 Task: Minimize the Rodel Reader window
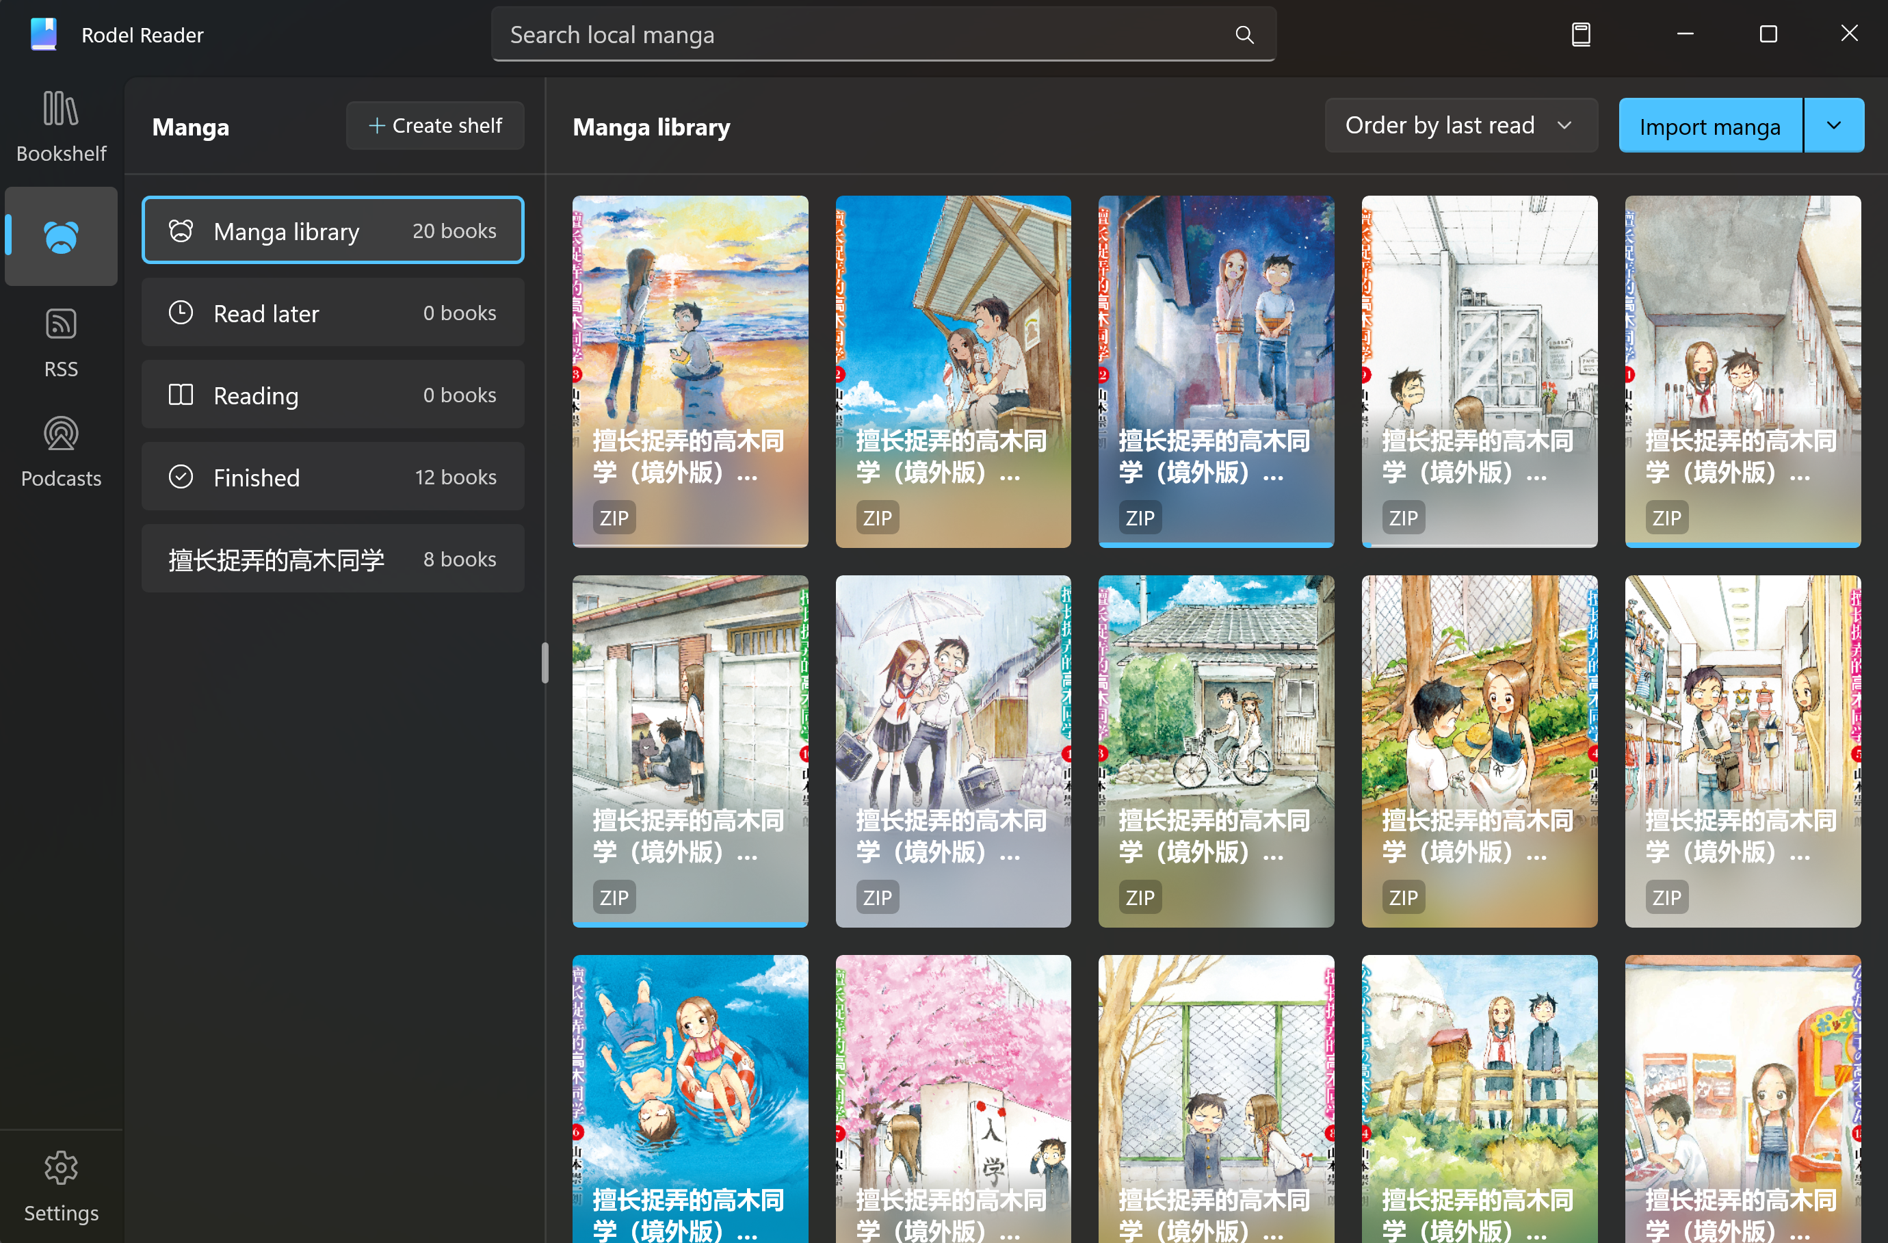click(x=1685, y=34)
